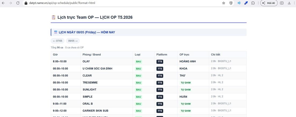Click the BAU badge in CLEAR row
296x117 pixels.
coord(138,76)
